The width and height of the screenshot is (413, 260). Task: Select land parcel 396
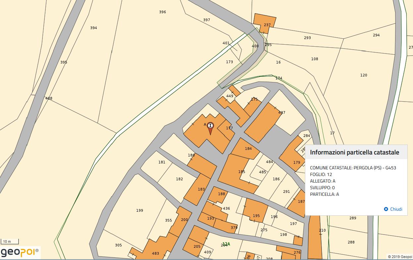162,12
